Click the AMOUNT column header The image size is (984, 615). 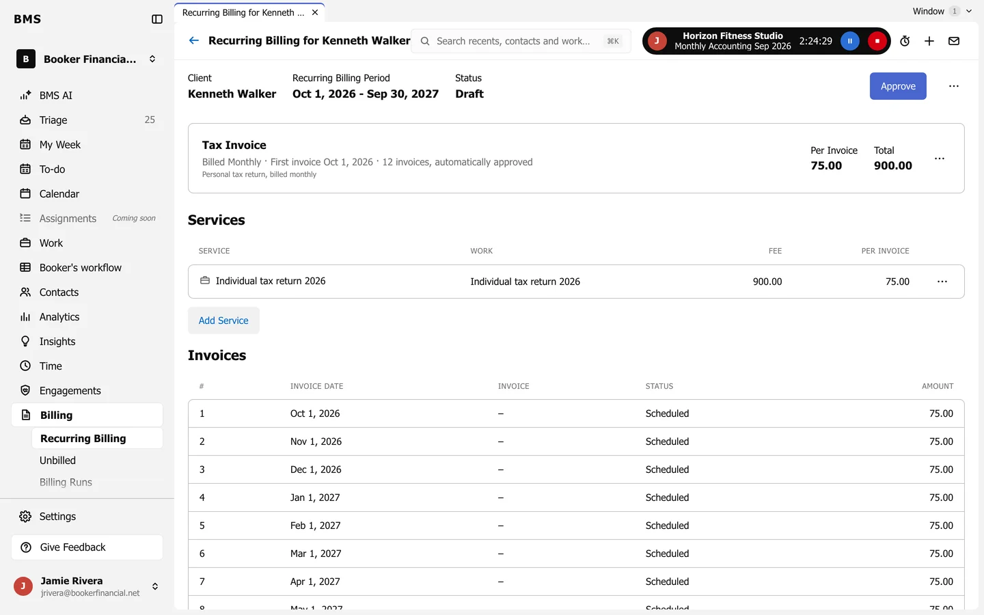pyautogui.click(x=938, y=386)
